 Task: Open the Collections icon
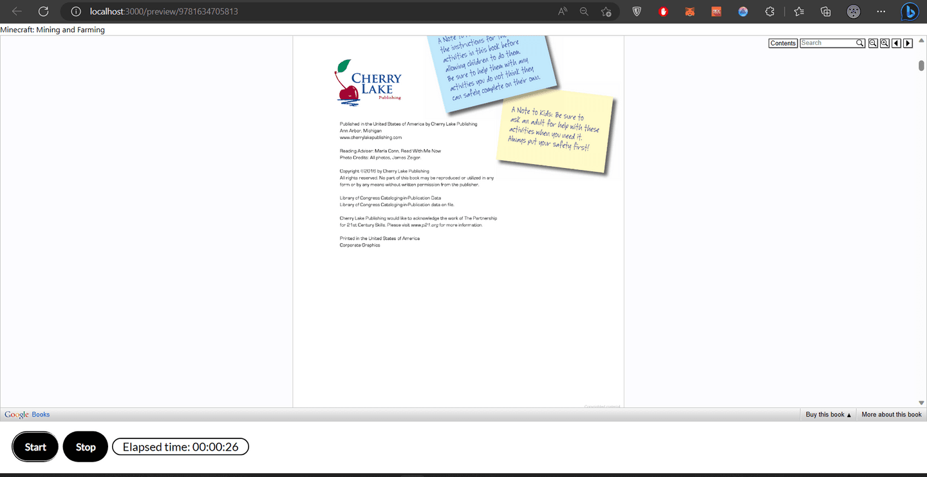point(826,12)
